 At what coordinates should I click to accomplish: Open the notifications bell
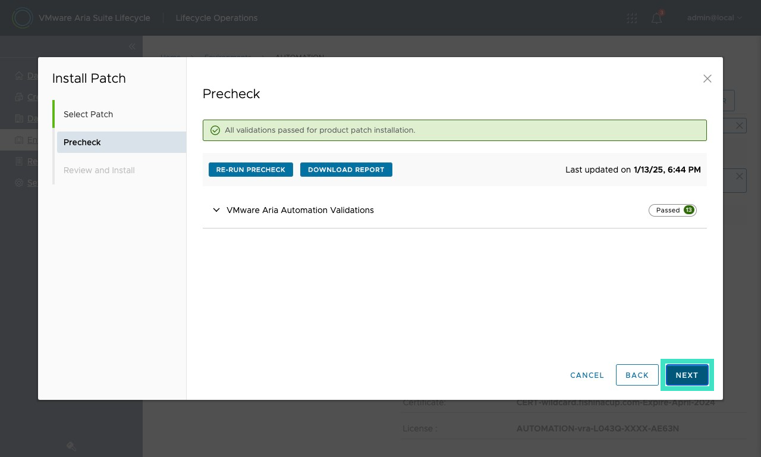[656, 18]
